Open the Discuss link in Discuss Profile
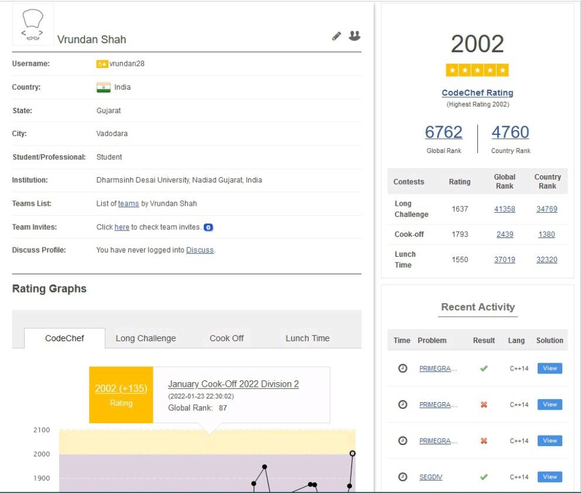This screenshot has height=493, width=581. click(200, 250)
